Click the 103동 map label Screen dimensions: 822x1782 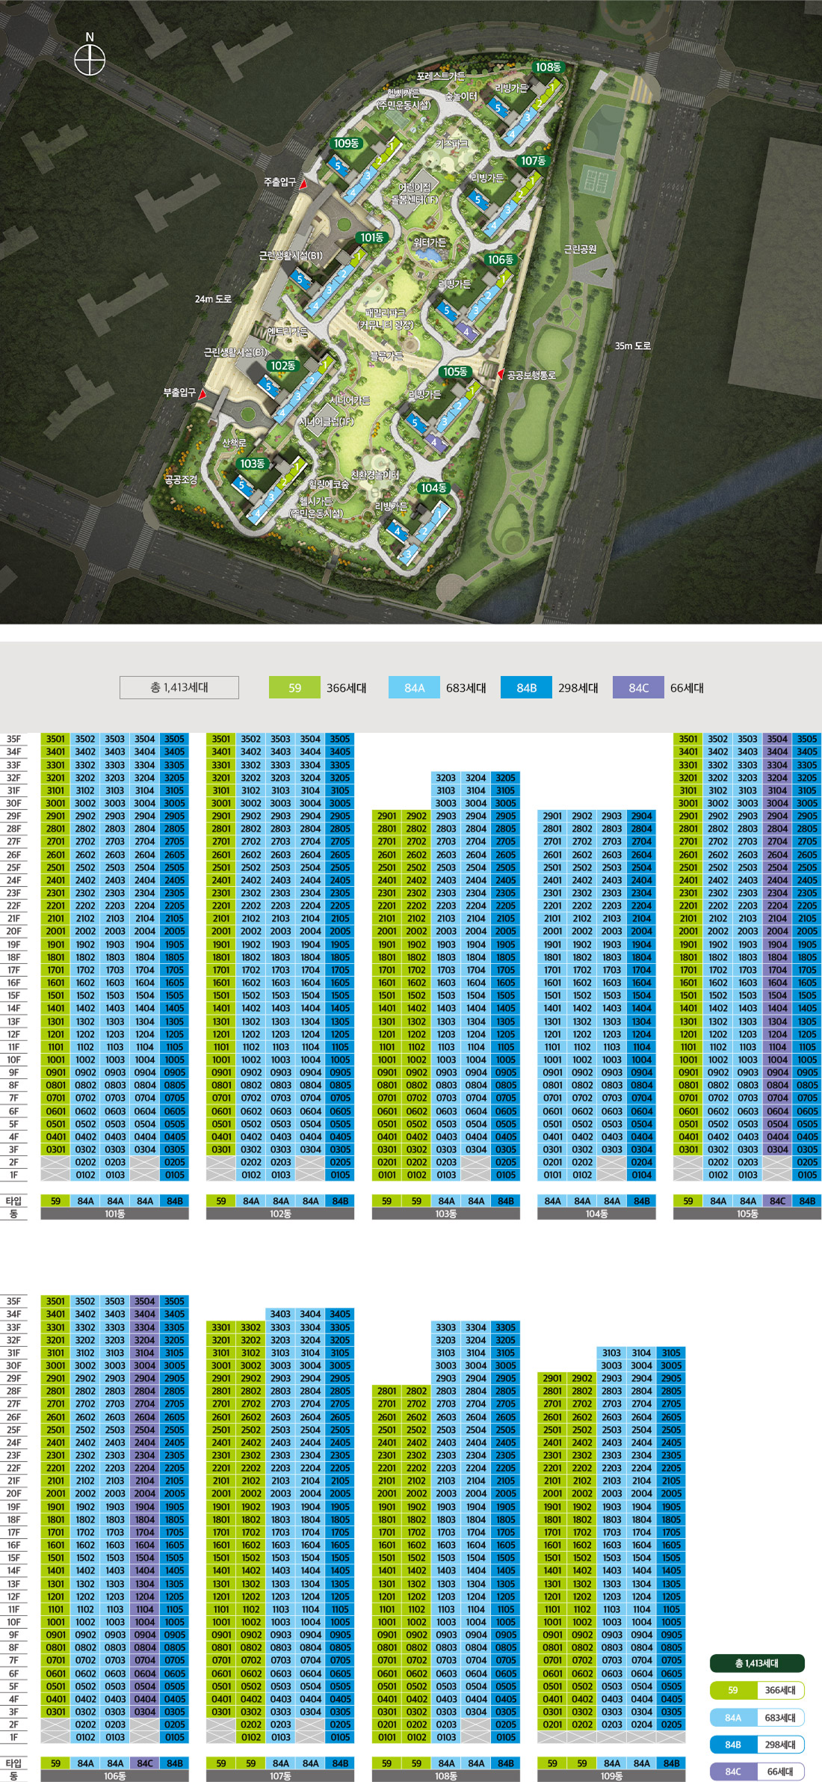[253, 464]
